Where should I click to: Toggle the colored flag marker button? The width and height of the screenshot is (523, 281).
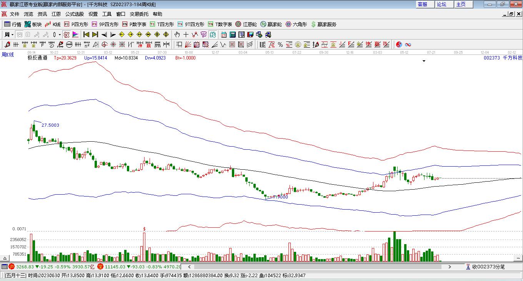(x=76, y=35)
